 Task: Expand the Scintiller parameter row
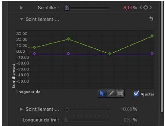tap(22, 8)
